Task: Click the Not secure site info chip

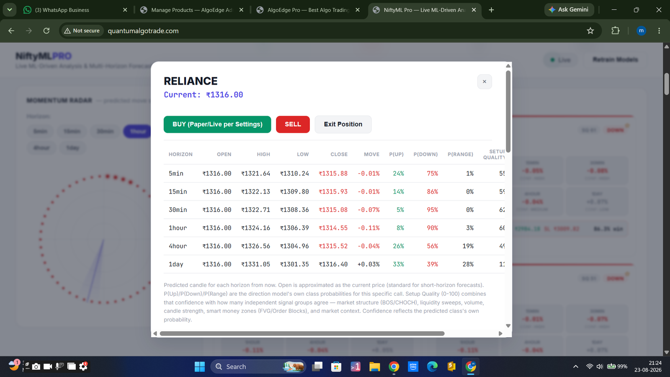Action: point(82,31)
